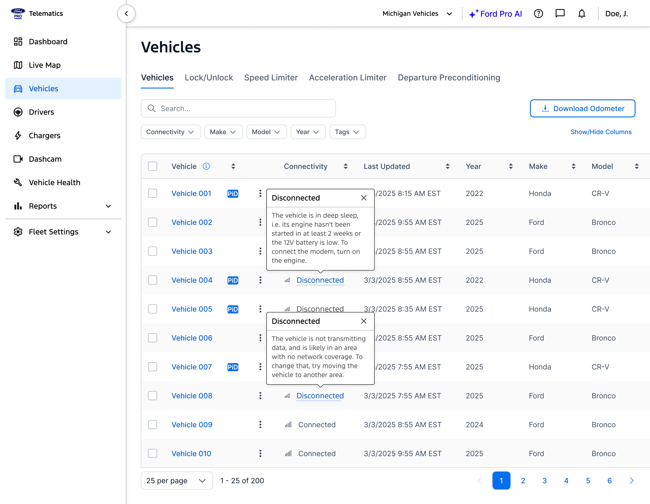Switch to the Speed Limiter tab
650x504 pixels.
click(x=271, y=78)
